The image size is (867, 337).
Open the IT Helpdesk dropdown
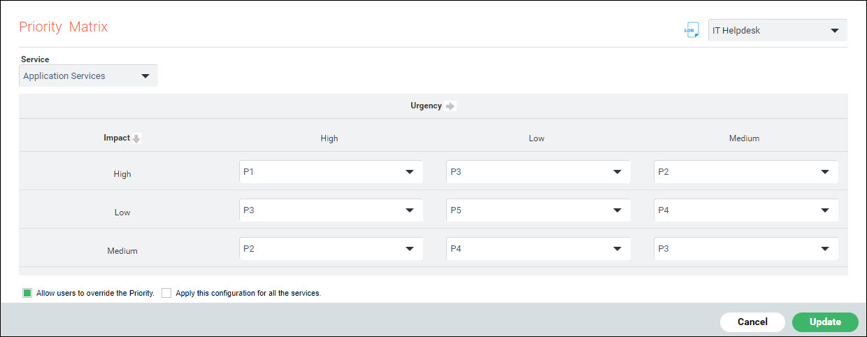pyautogui.click(x=777, y=30)
